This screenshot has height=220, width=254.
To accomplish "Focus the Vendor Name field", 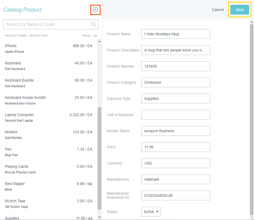I will click(x=176, y=131).
